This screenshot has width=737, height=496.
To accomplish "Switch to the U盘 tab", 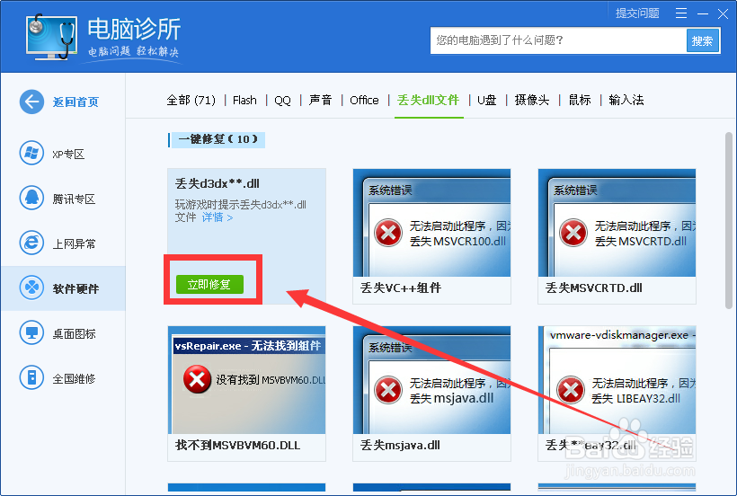I will [x=487, y=100].
